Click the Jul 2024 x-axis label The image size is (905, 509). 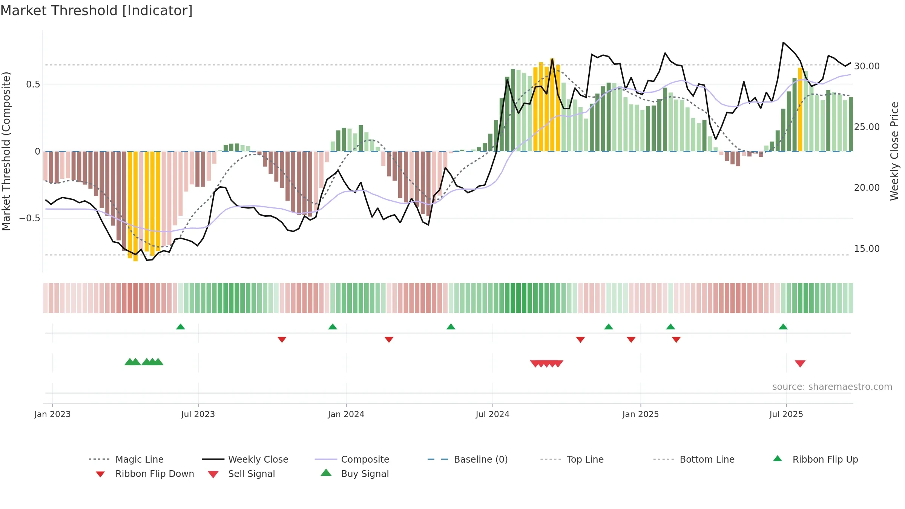(x=492, y=414)
